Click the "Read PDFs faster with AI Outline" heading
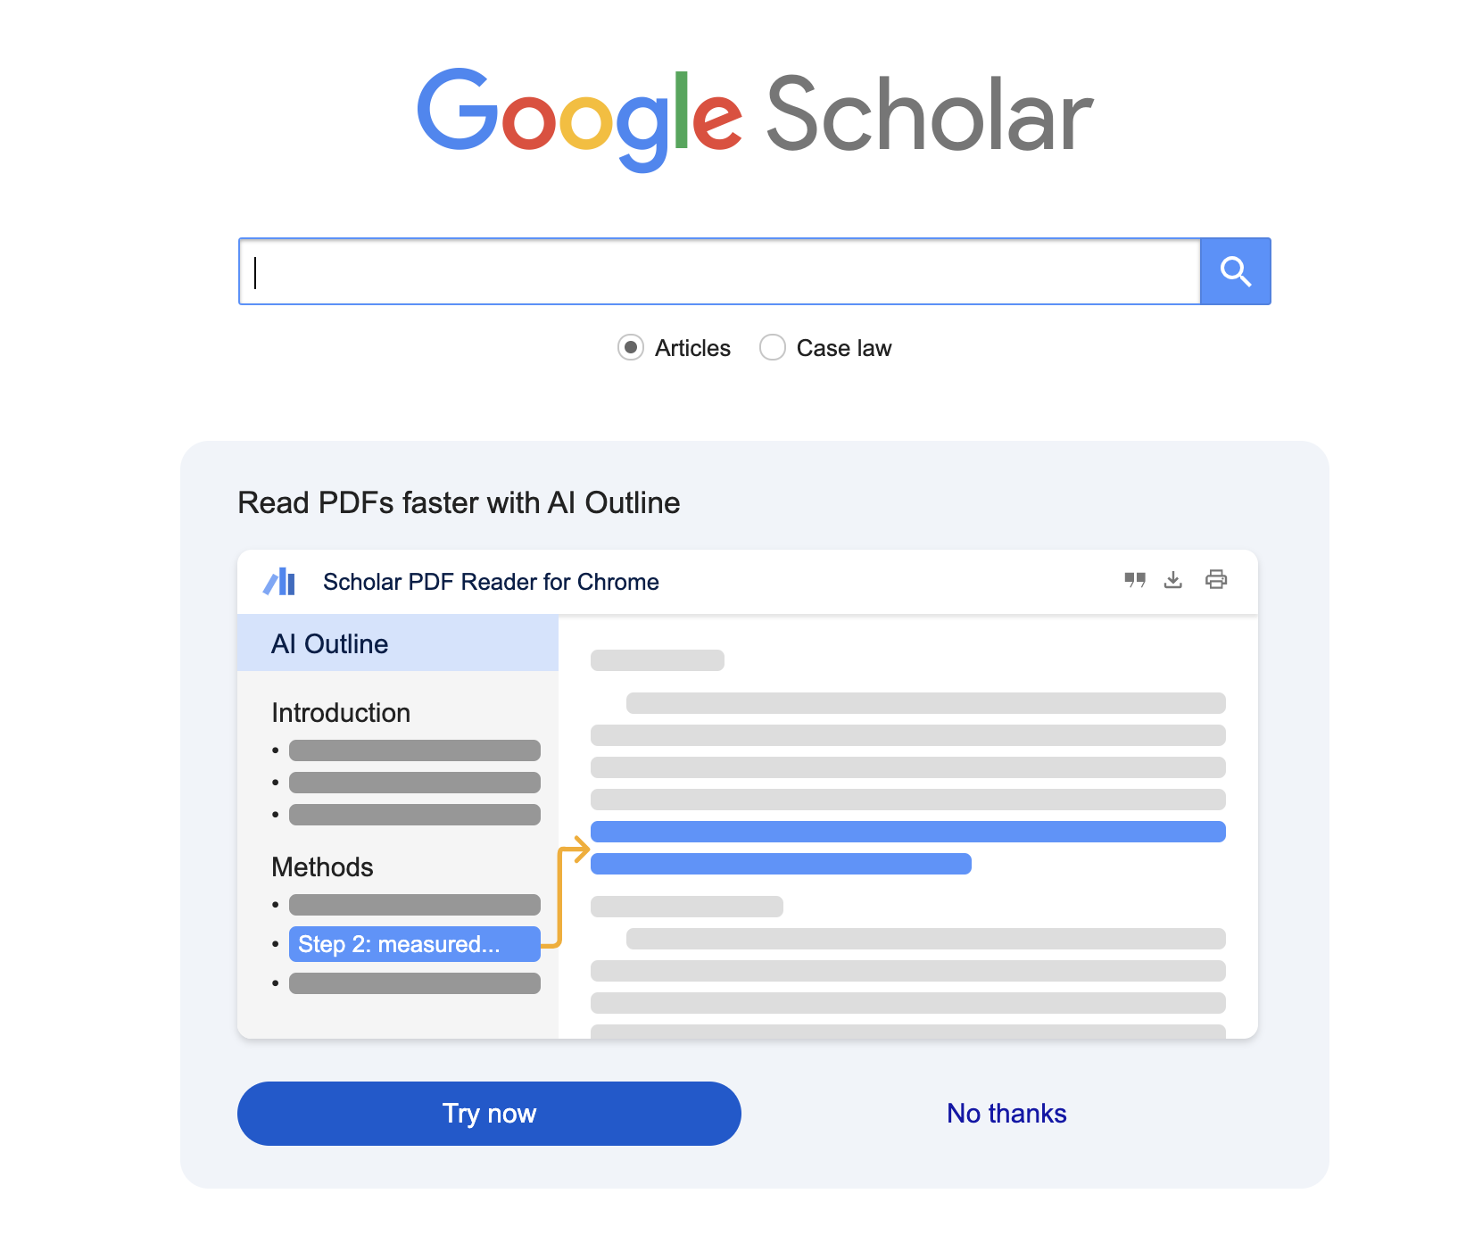 tap(459, 503)
